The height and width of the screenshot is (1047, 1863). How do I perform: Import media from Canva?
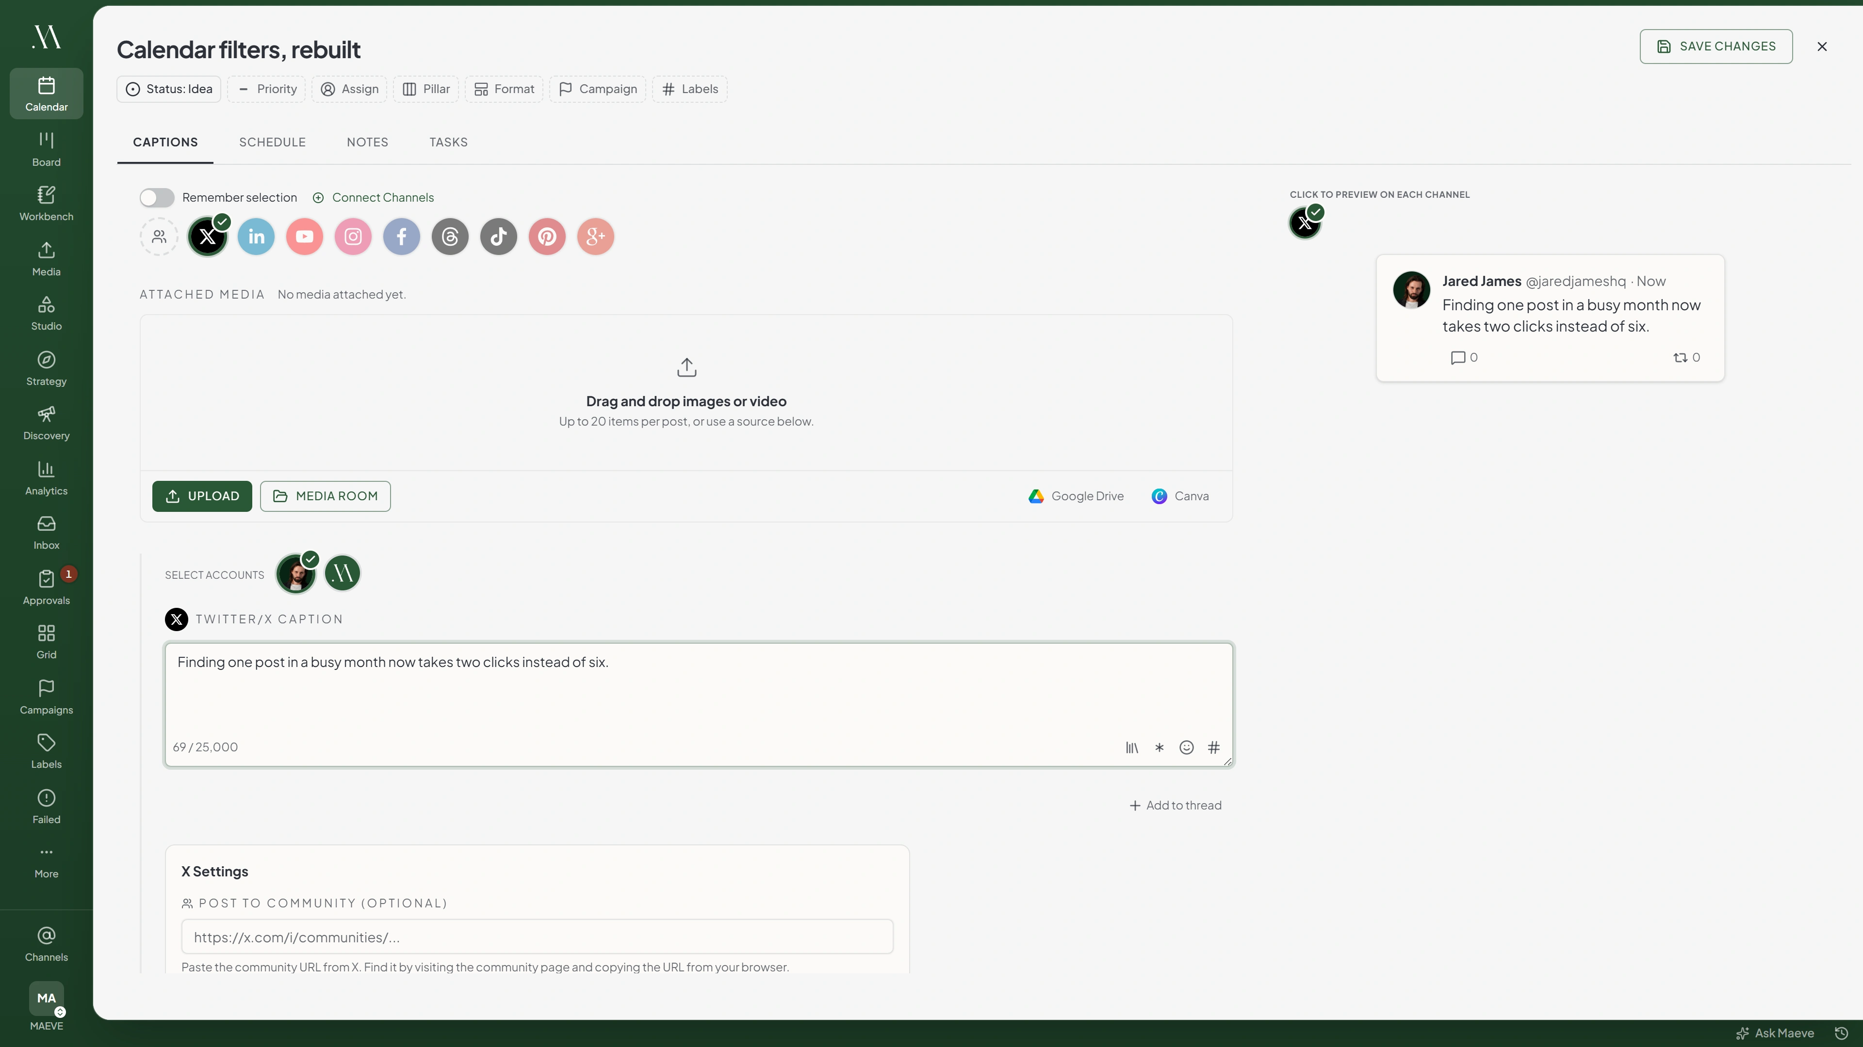point(1179,496)
